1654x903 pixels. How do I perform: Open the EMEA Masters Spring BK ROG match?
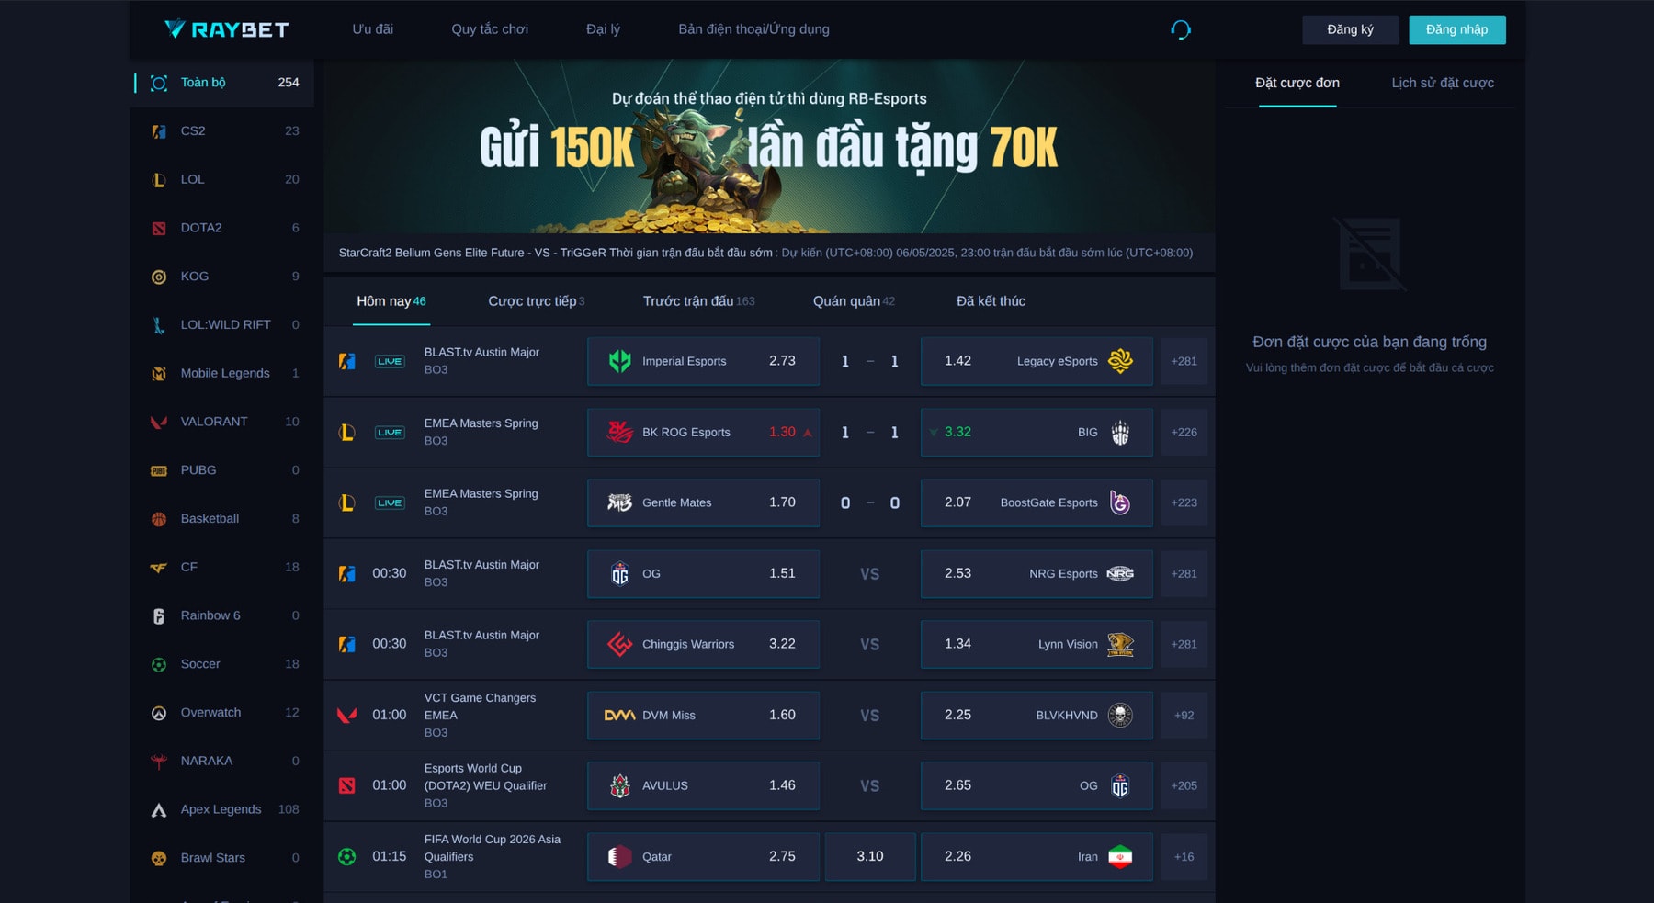pos(481,432)
